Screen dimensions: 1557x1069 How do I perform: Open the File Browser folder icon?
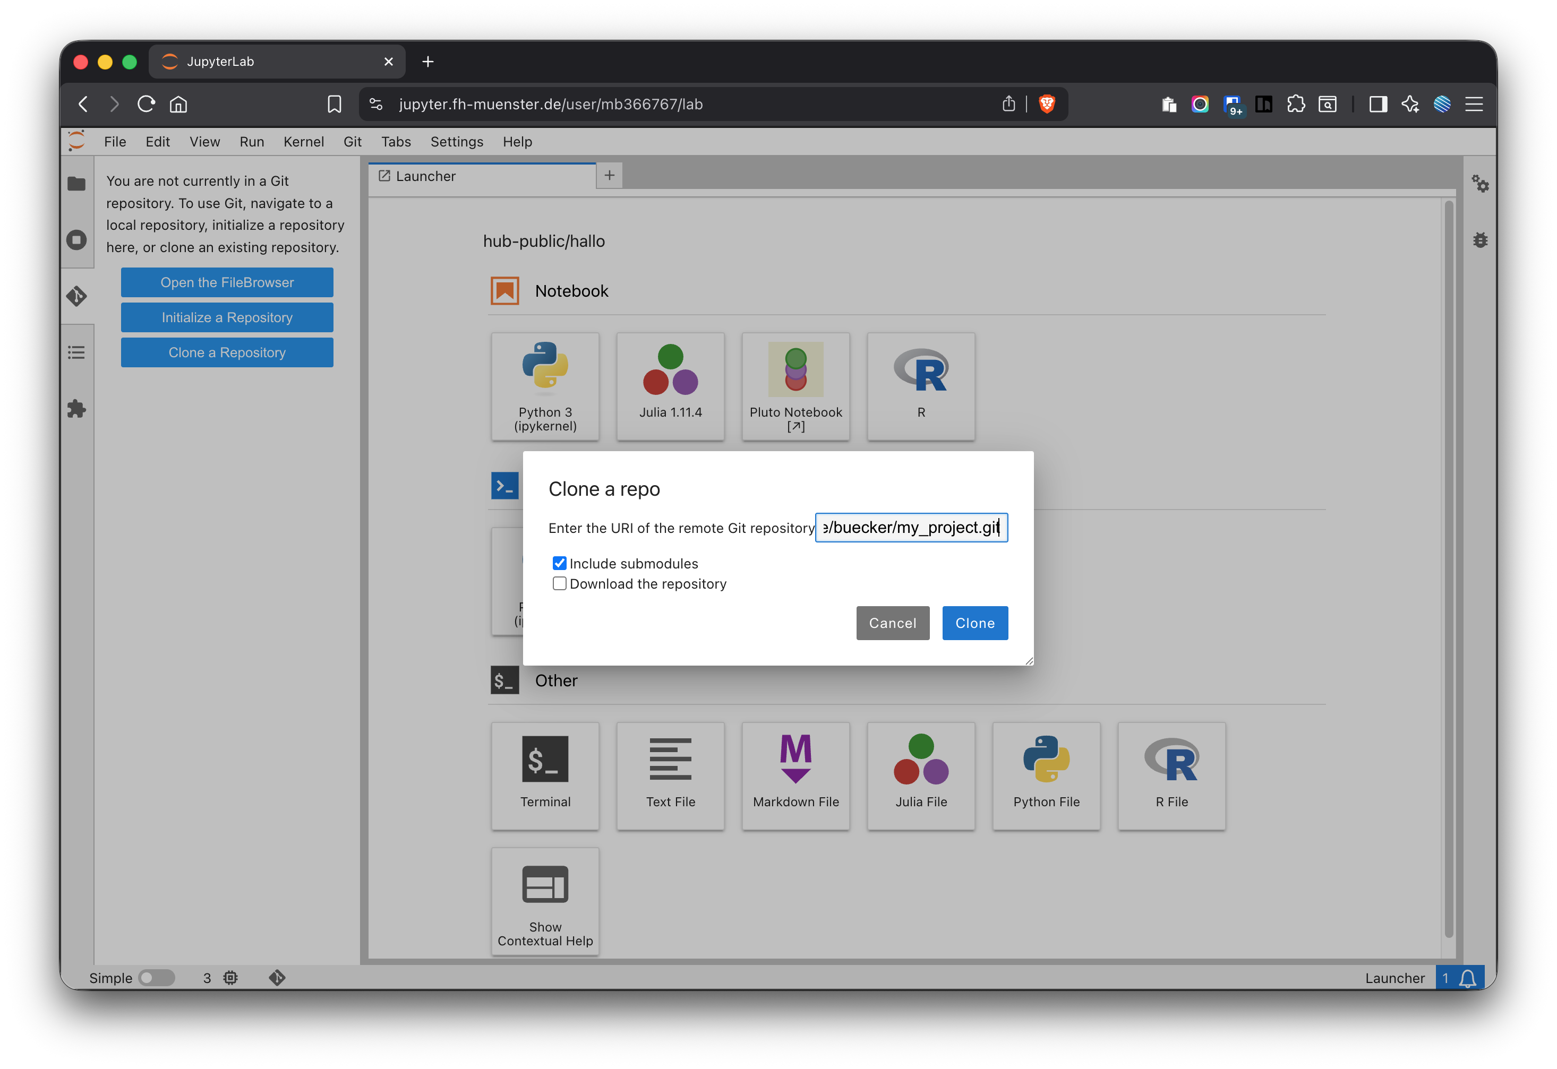click(x=76, y=184)
